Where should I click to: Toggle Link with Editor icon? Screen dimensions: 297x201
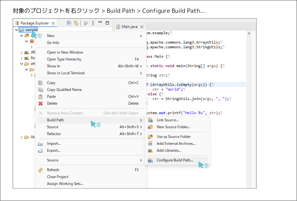[x=76, y=23]
